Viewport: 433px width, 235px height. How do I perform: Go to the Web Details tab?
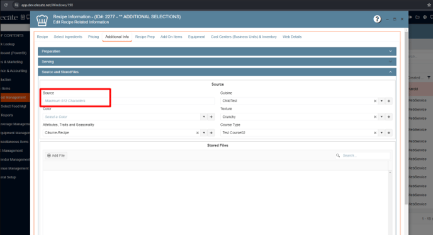(x=292, y=37)
